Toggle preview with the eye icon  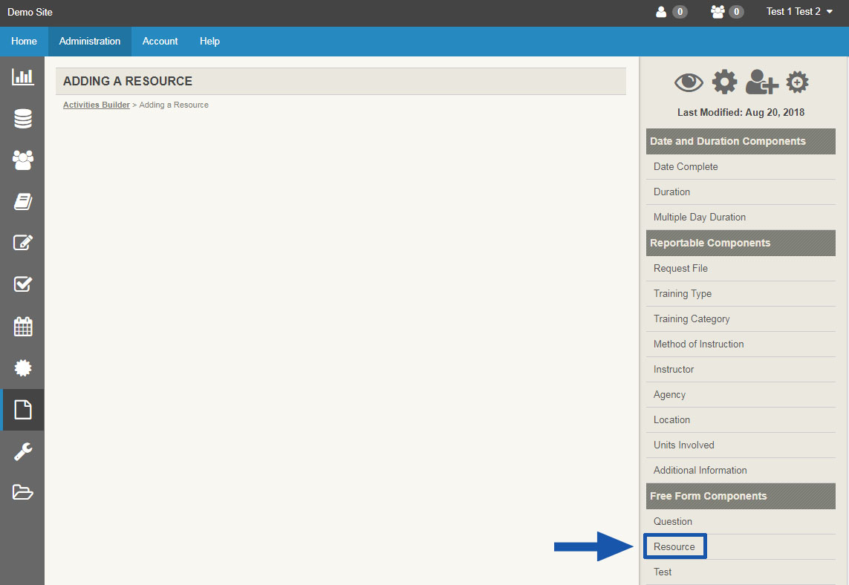689,82
